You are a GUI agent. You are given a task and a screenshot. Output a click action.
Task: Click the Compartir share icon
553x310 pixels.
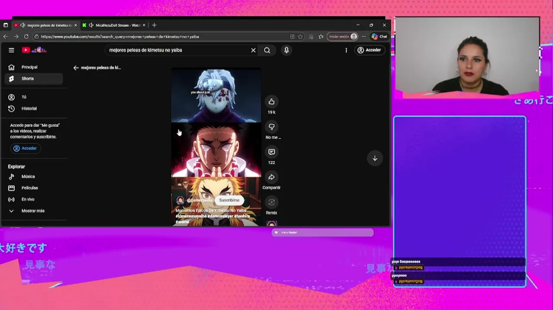point(271,177)
